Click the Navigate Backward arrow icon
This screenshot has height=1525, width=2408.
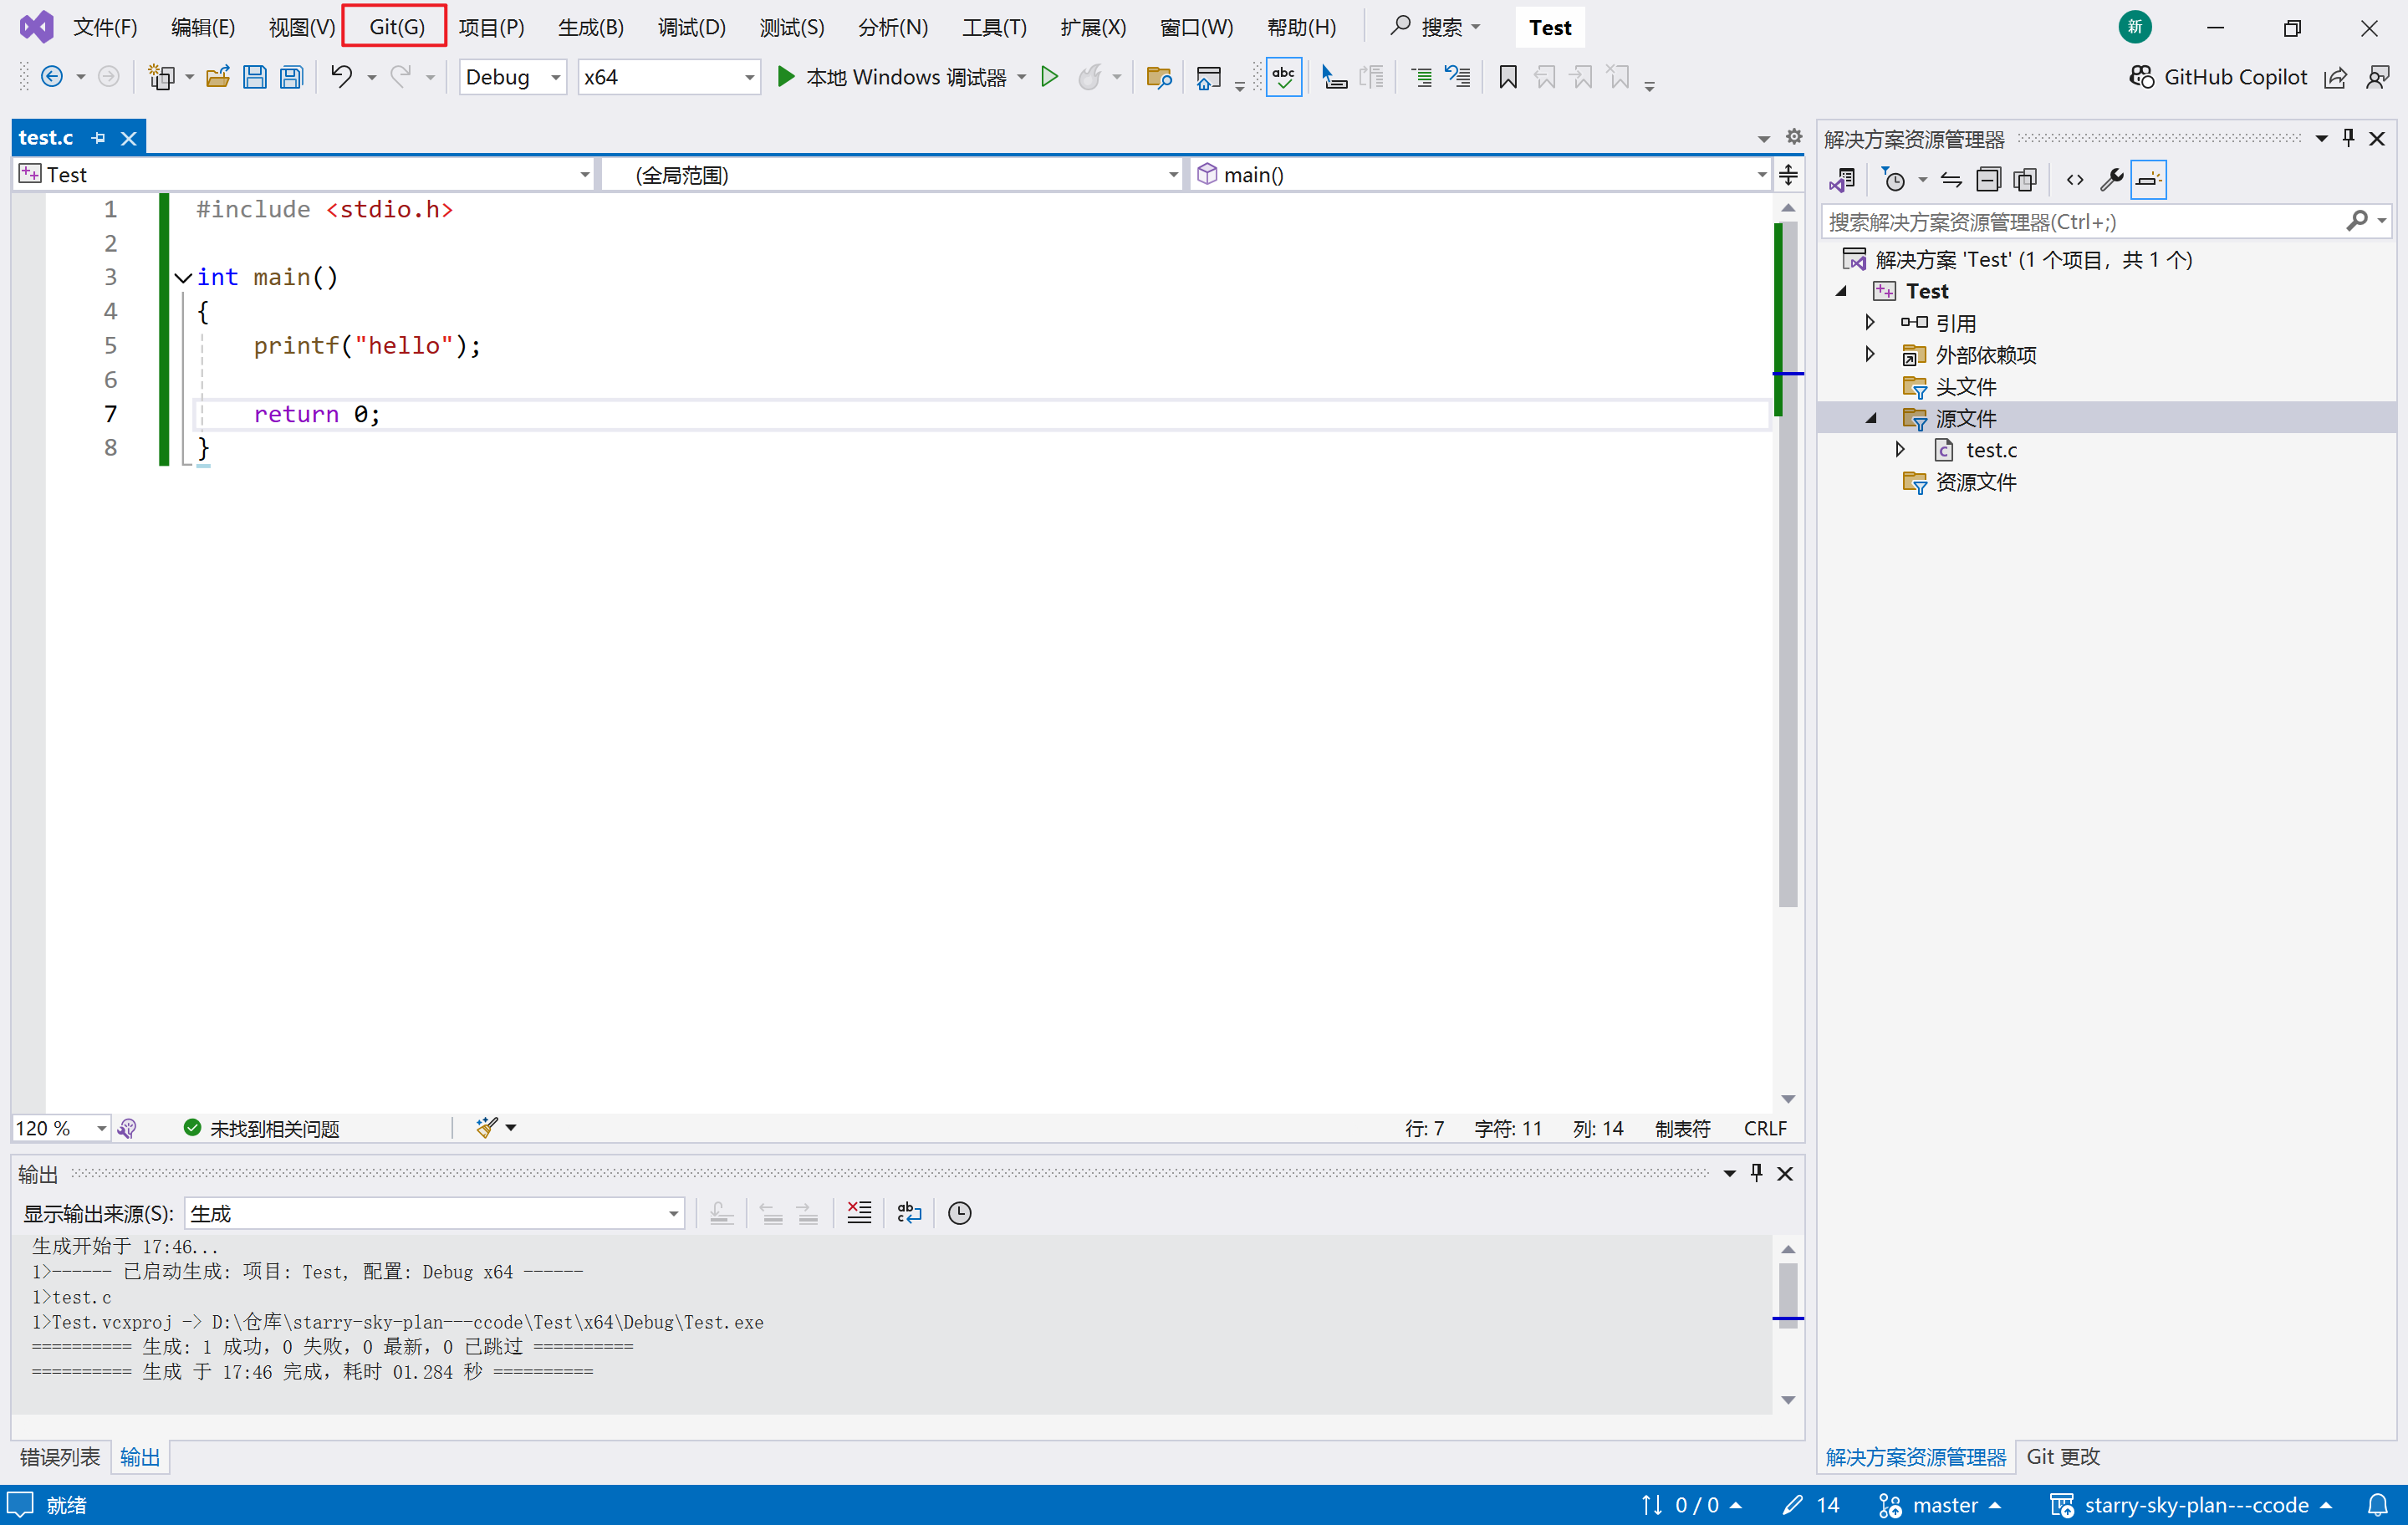click(52, 77)
